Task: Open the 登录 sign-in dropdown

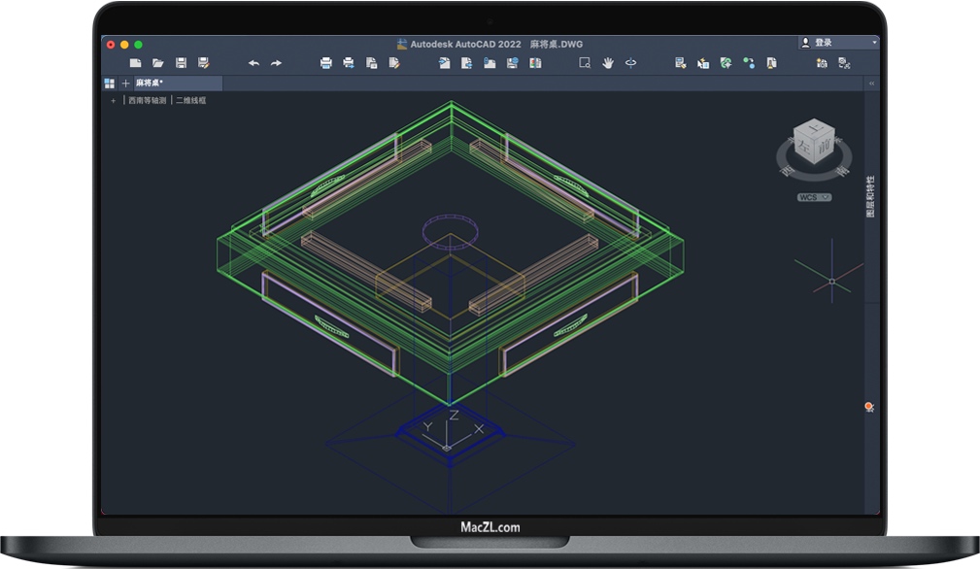Action: pyautogui.click(x=838, y=43)
